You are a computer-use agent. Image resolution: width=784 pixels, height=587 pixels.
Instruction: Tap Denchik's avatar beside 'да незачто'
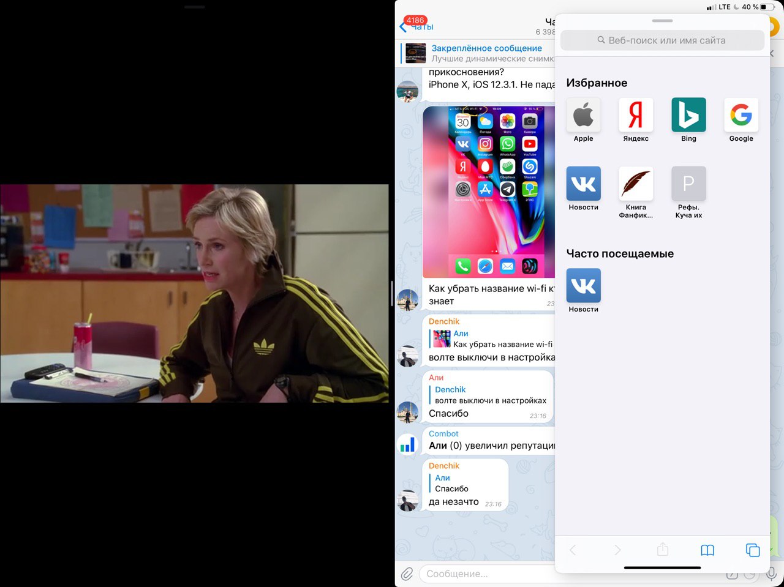tap(407, 500)
